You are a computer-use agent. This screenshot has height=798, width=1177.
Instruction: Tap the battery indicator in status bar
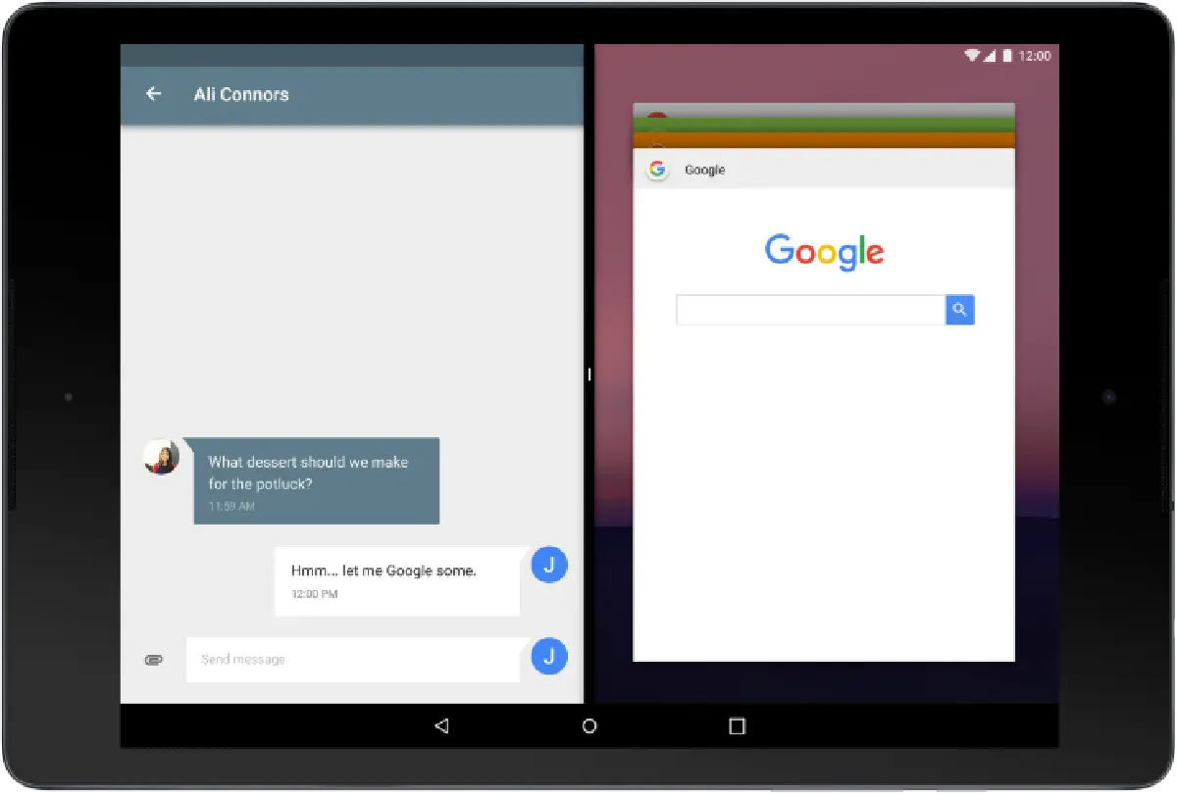pyautogui.click(x=1007, y=56)
